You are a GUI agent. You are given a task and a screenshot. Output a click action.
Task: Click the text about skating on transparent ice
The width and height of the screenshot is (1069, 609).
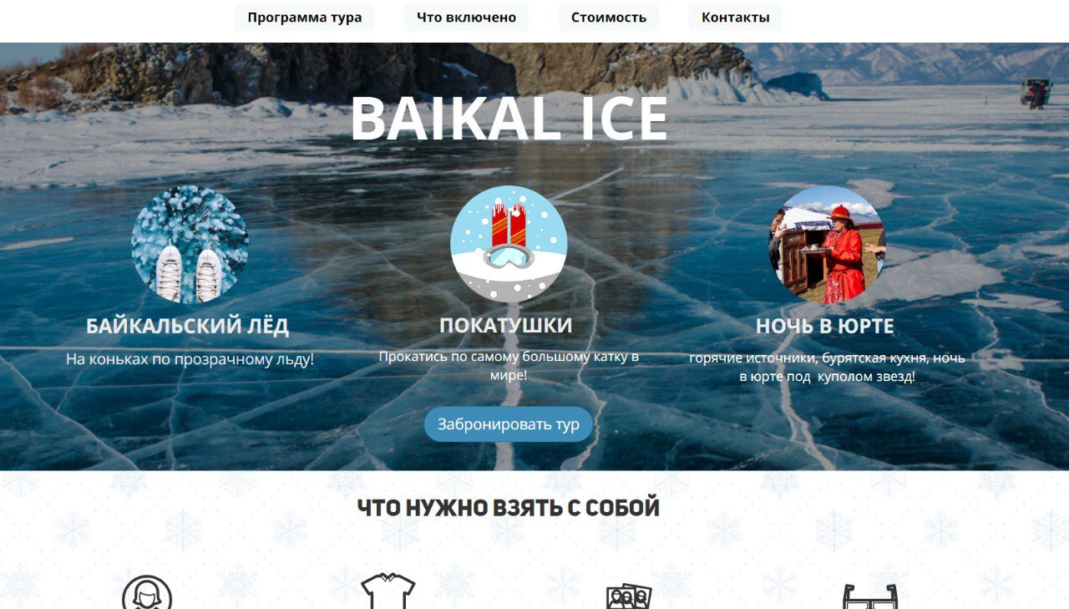pyautogui.click(x=190, y=360)
